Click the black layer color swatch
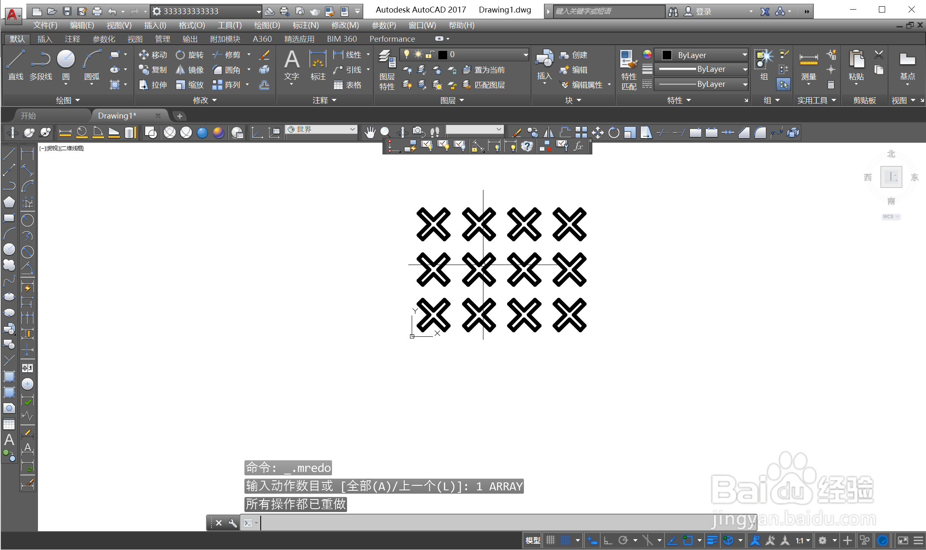This screenshot has height=550, width=926. (443, 55)
